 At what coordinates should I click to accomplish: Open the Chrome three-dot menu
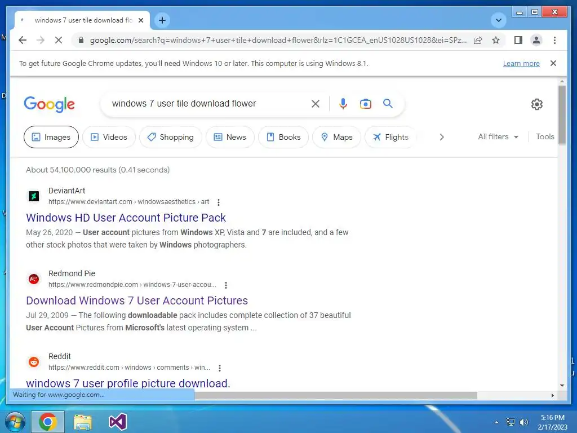pos(554,40)
